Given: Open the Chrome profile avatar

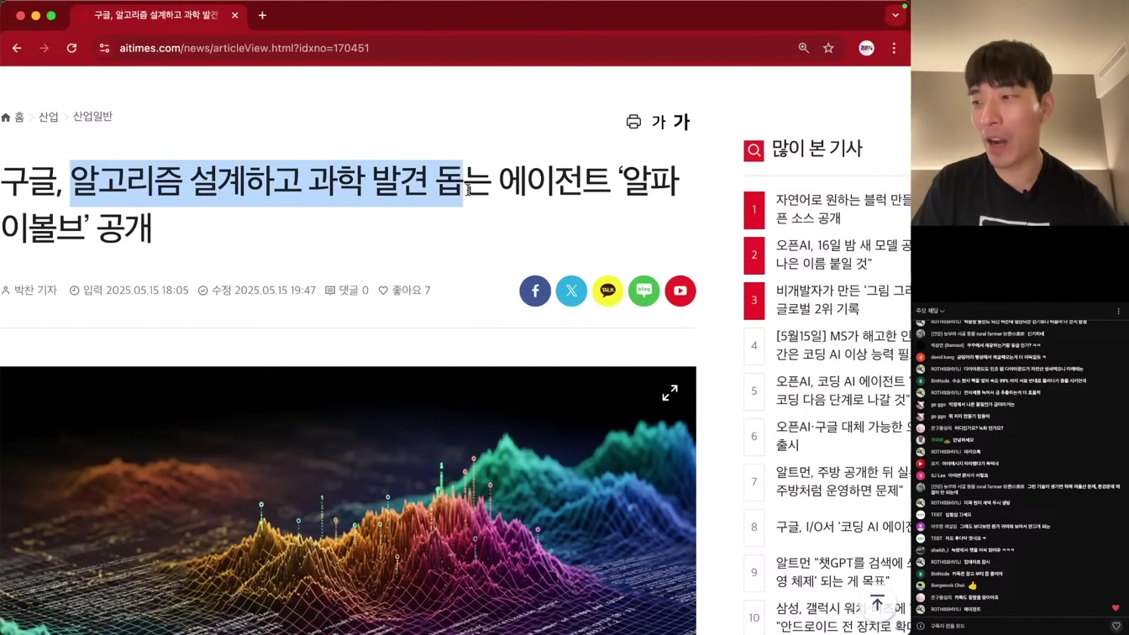Looking at the screenshot, I should click(866, 48).
